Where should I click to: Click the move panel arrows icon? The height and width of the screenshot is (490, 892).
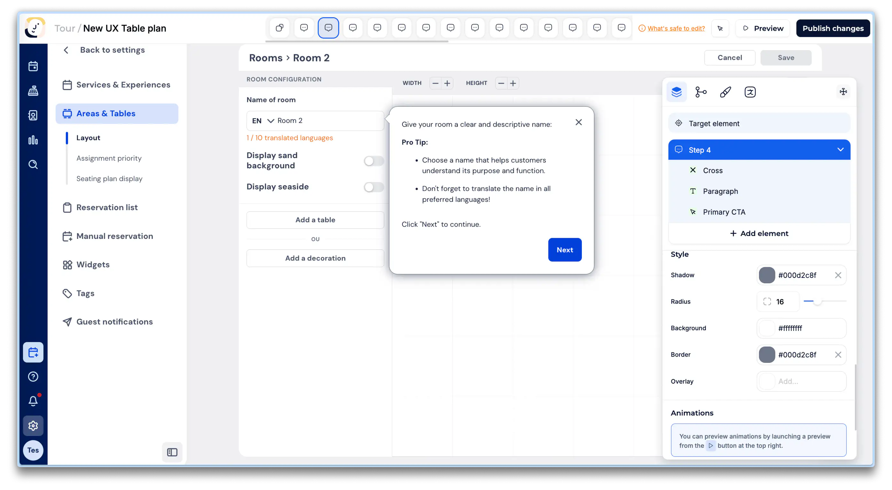[843, 92]
